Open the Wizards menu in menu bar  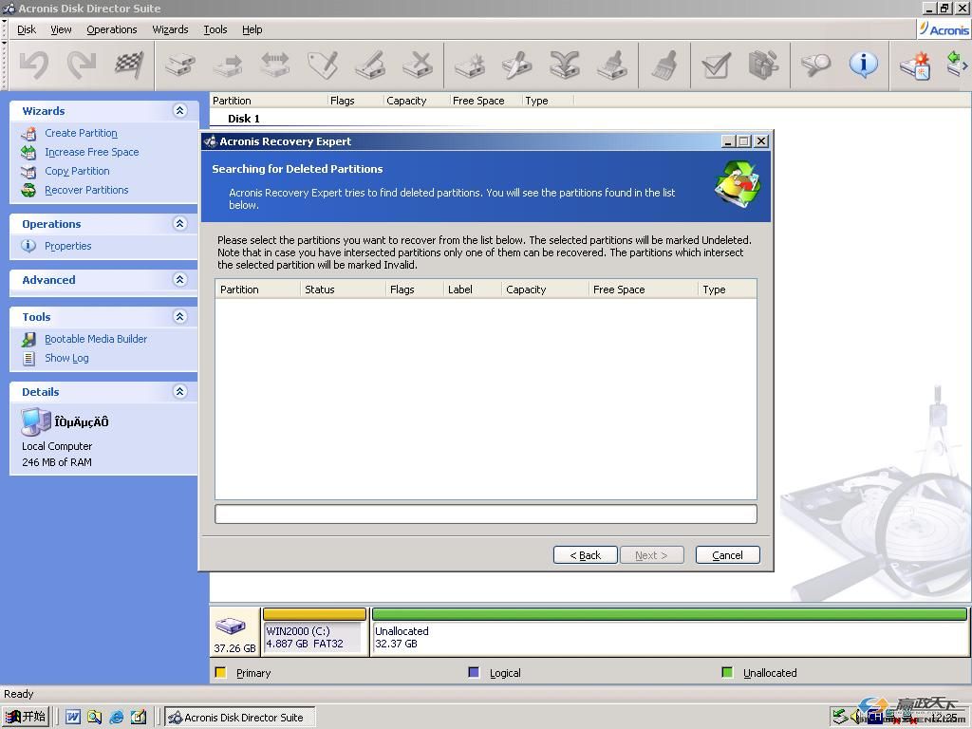(x=170, y=29)
